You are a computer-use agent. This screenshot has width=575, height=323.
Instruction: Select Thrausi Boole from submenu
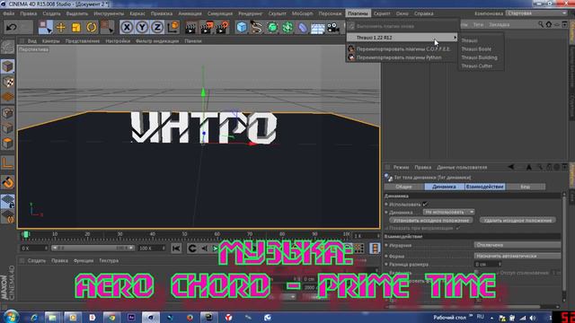pos(476,49)
